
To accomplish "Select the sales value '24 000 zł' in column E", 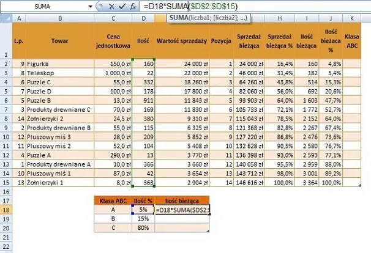I will click(182, 64).
